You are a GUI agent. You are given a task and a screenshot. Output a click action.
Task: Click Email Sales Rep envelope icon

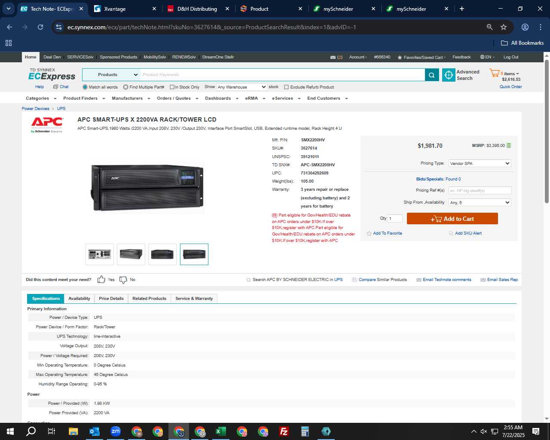click(x=483, y=280)
